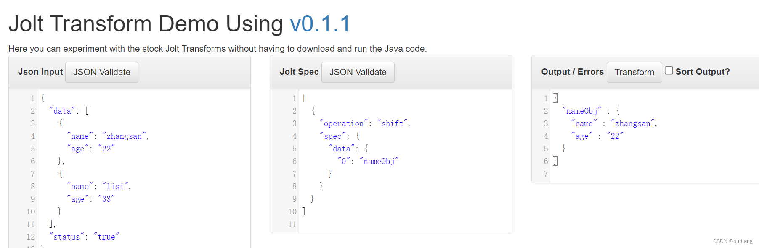759x248 pixels.
Task: Click line number 6 in Output gutter
Action: [x=546, y=161]
